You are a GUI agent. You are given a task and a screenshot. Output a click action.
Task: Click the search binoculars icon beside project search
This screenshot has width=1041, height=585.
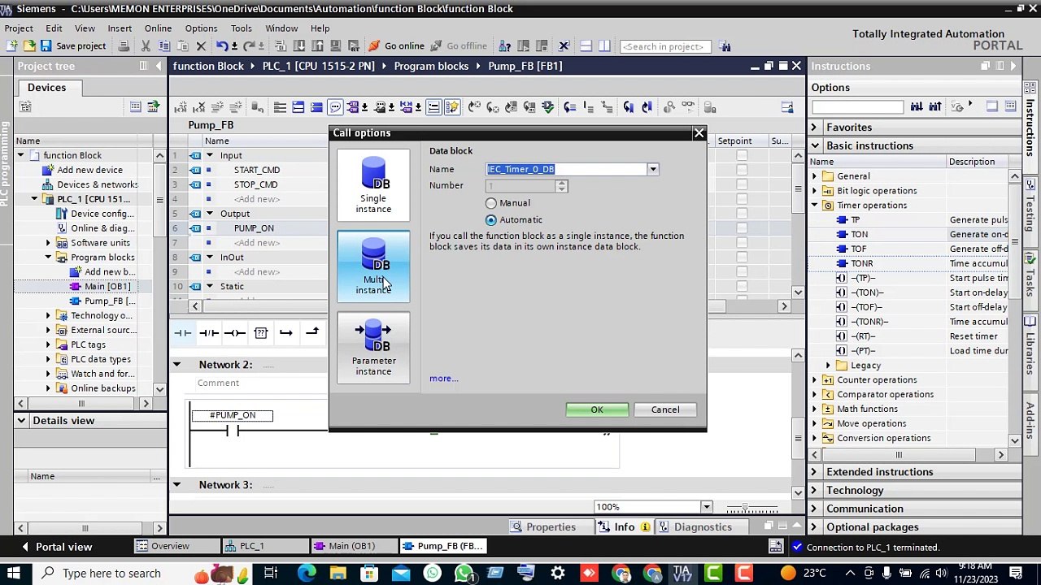[x=725, y=46]
